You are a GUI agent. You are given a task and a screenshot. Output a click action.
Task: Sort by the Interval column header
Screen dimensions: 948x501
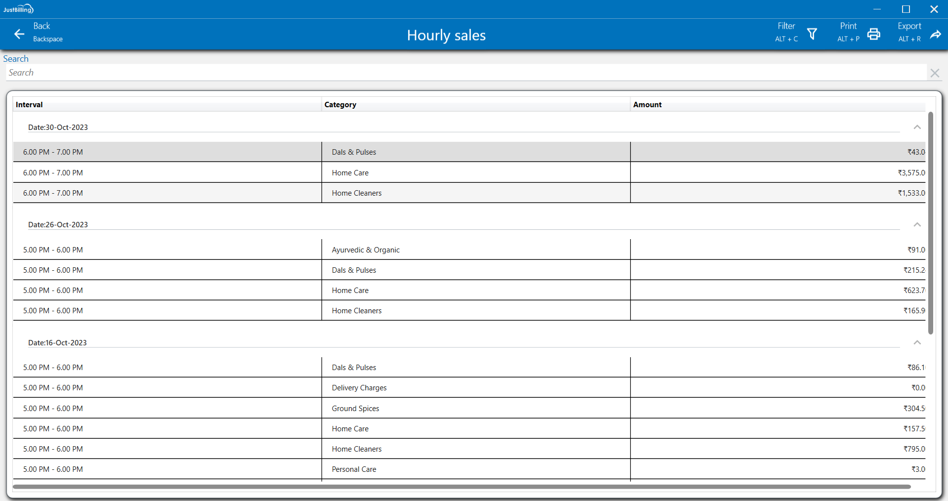pyautogui.click(x=29, y=105)
